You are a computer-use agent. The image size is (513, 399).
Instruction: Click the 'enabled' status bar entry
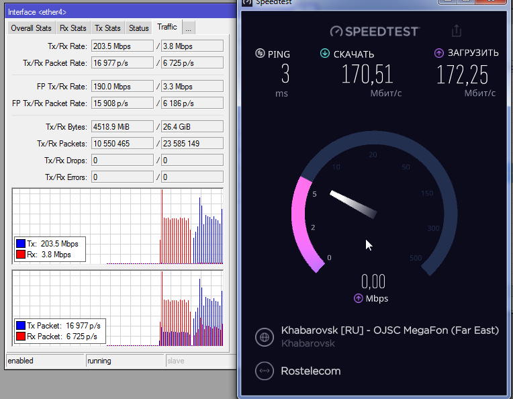tap(45, 361)
